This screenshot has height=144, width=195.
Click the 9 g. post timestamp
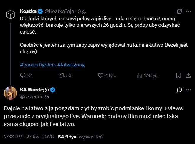coord(81,11)
